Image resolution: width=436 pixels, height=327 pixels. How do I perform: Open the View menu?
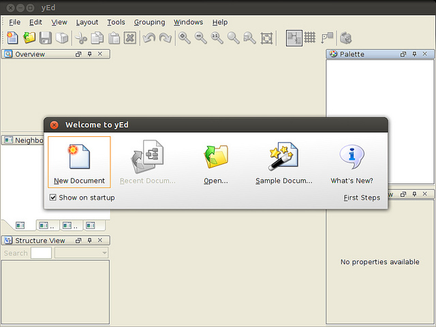click(x=59, y=22)
